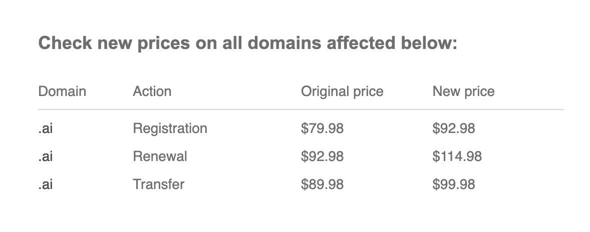Click the Original price column header
This screenshot has width=590, height=232.
(x=342, y=91)
